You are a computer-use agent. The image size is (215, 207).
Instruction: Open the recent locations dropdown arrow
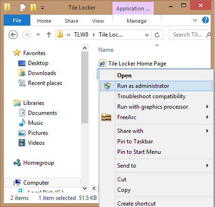[38, 35]
